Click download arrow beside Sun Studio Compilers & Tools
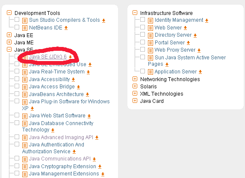The width and height of the screenshot is (245, 178). [x=103, y=20]
